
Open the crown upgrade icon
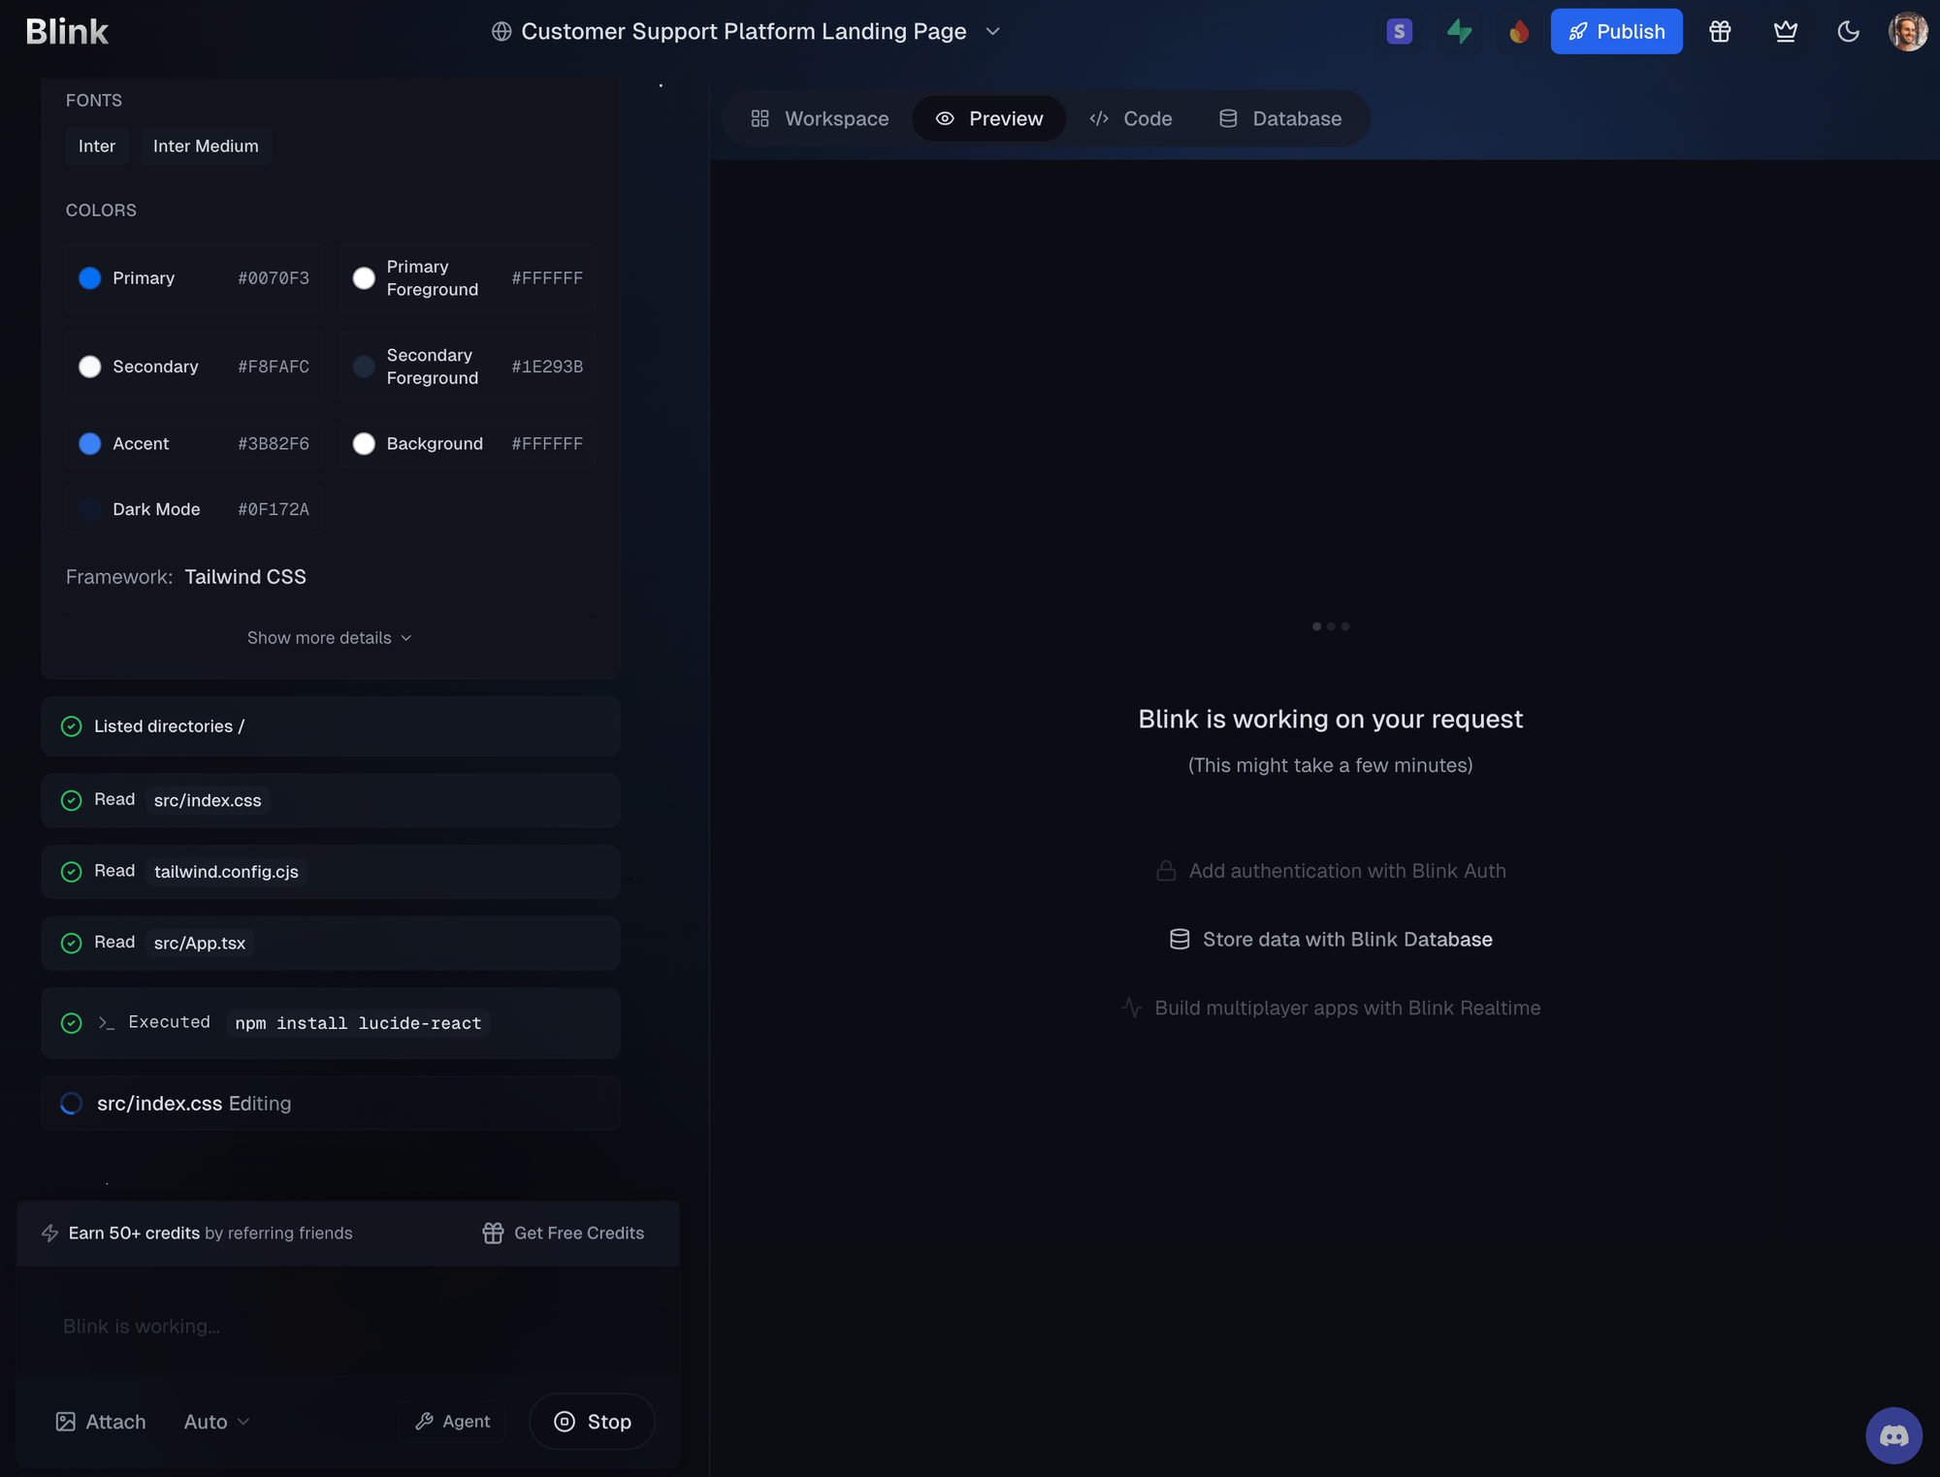pos(1785,31)
